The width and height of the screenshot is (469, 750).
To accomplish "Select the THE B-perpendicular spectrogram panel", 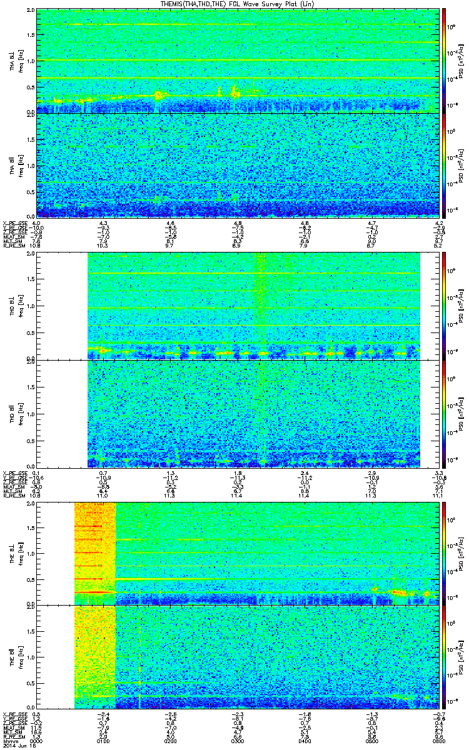I will [236, 553].
